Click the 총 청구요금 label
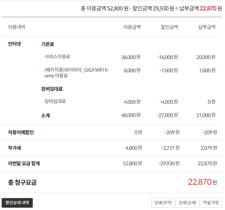The image size is (225, 210). (22, 182)
